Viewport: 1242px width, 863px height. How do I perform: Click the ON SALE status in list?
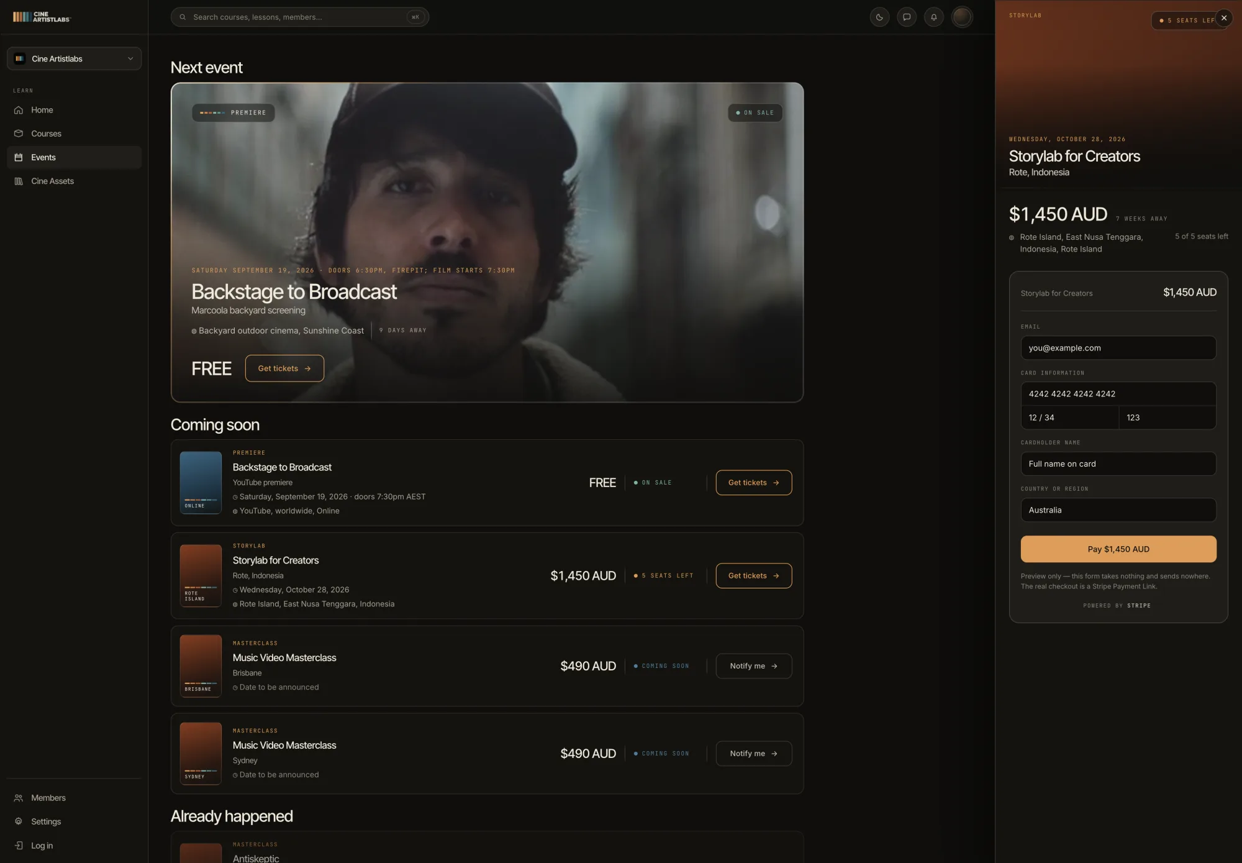(653, 483)
